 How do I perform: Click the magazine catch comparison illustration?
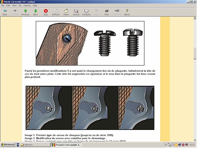coord(90,108)
